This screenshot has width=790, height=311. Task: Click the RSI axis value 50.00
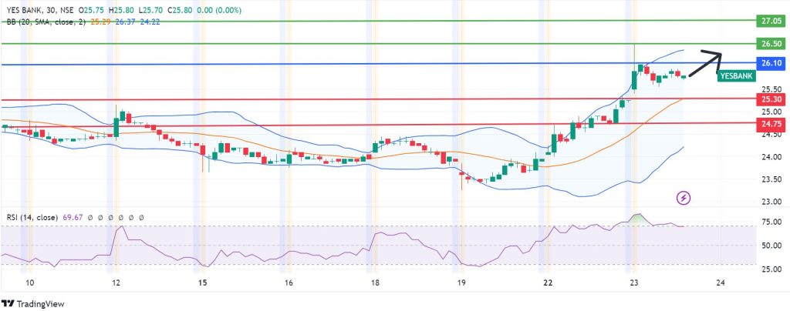[771, 246]
